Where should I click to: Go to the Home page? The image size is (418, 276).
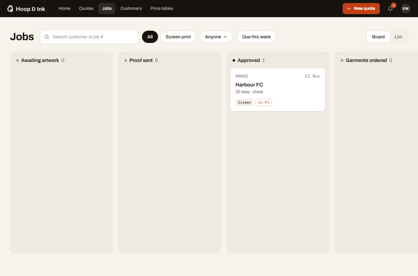pyautogui.click(x=65, y=9)
